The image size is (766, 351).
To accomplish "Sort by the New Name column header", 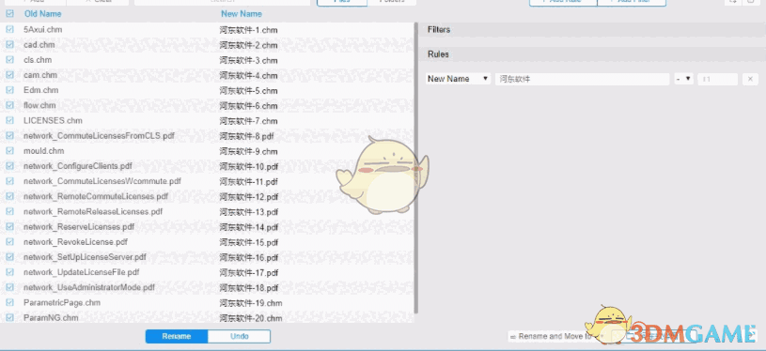I will [x=242, y=14].
